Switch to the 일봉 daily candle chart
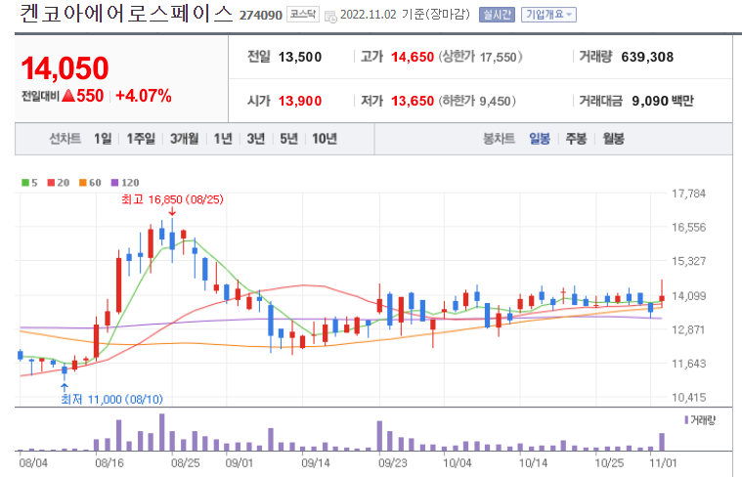 coord(540,139)
